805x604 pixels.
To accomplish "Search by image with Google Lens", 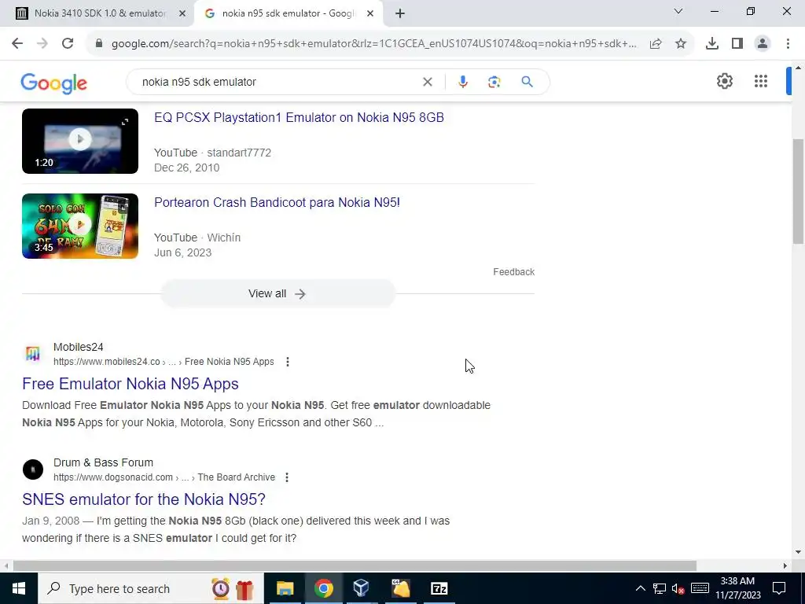I will click(494, 82).
